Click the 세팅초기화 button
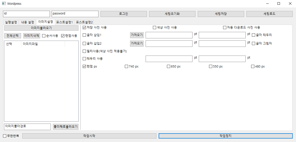 coord(172,14)
